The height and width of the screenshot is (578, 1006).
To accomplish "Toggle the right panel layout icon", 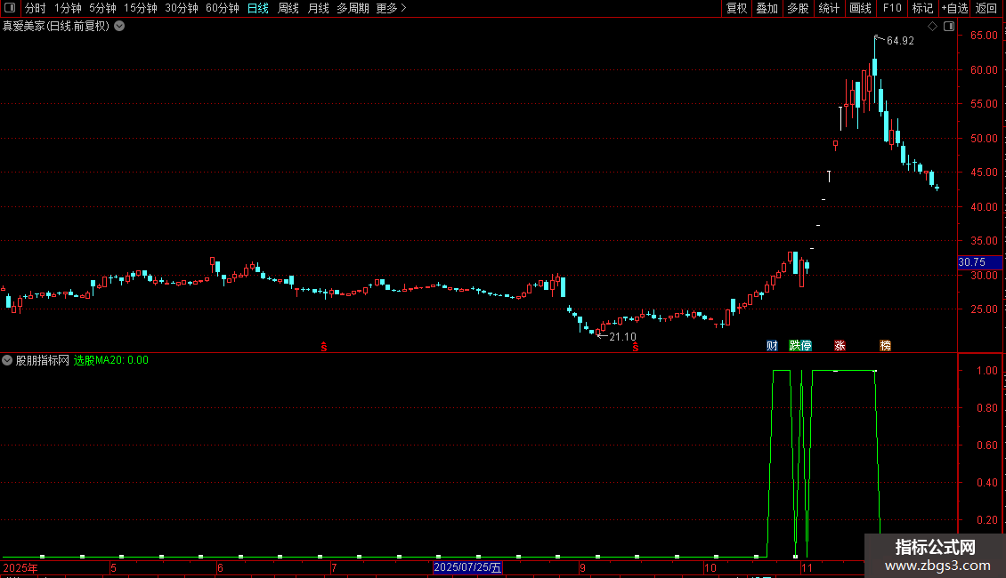I will tap(949, 27).
